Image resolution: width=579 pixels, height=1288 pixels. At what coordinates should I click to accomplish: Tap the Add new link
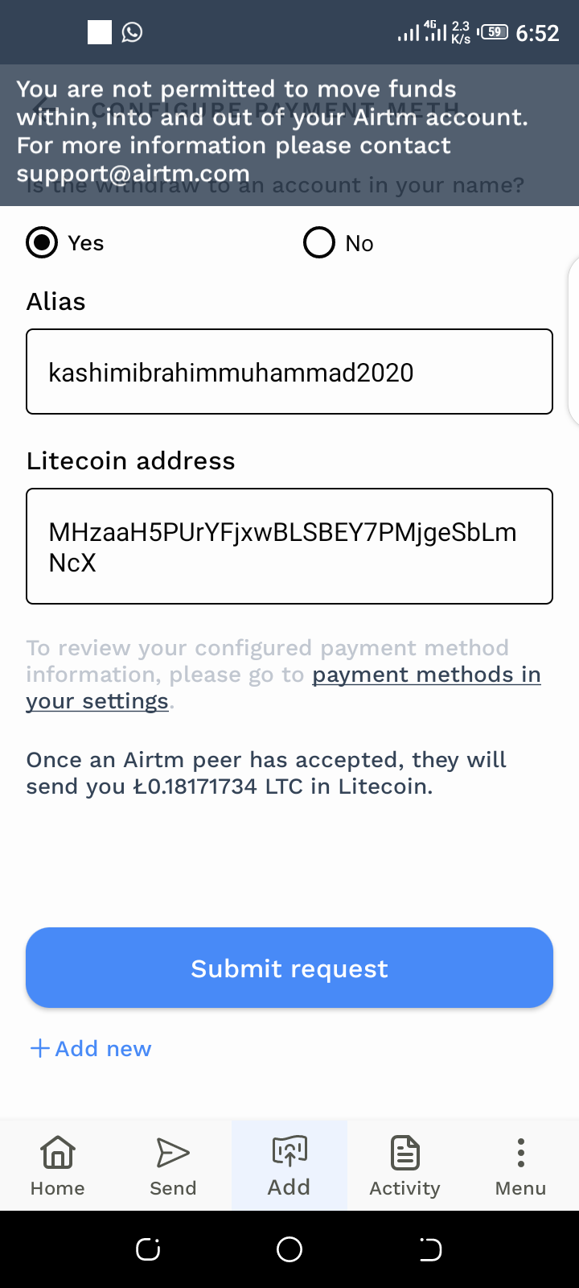coord(91,1048)
